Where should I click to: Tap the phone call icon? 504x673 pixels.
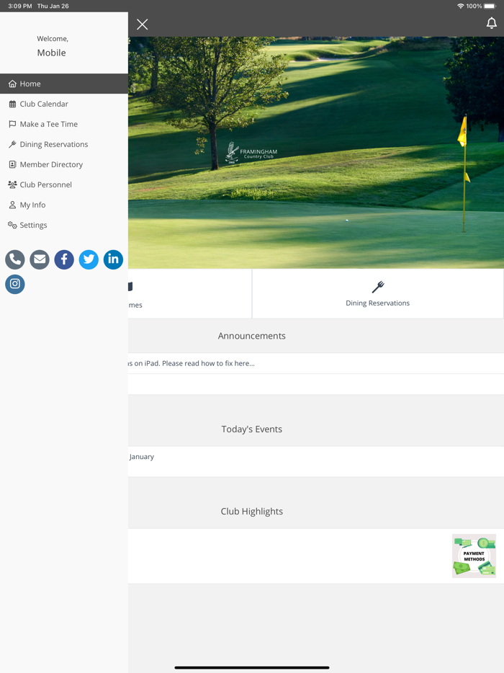pyautogui.click(x=15, y=259)
